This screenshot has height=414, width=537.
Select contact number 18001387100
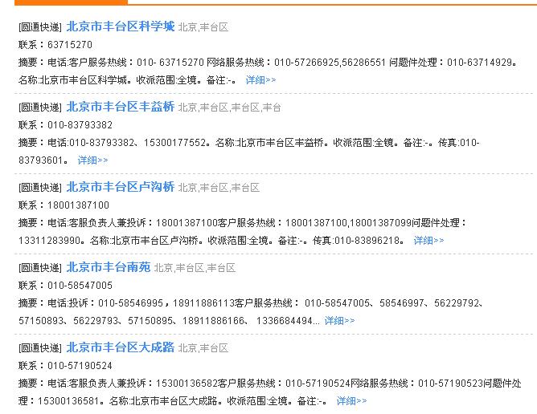click(79, 205)
